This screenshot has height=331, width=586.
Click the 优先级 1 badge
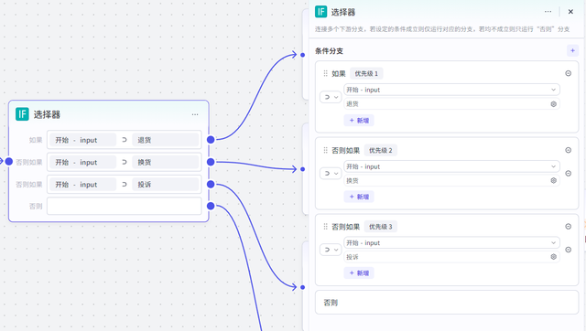(x=366, y=73)
